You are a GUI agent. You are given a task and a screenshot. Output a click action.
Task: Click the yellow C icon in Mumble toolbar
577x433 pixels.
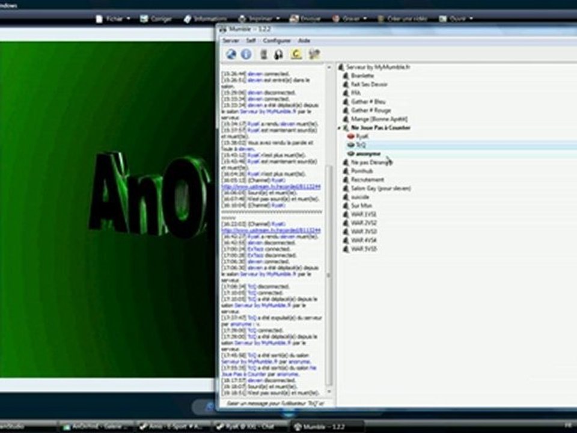point(296,55)
